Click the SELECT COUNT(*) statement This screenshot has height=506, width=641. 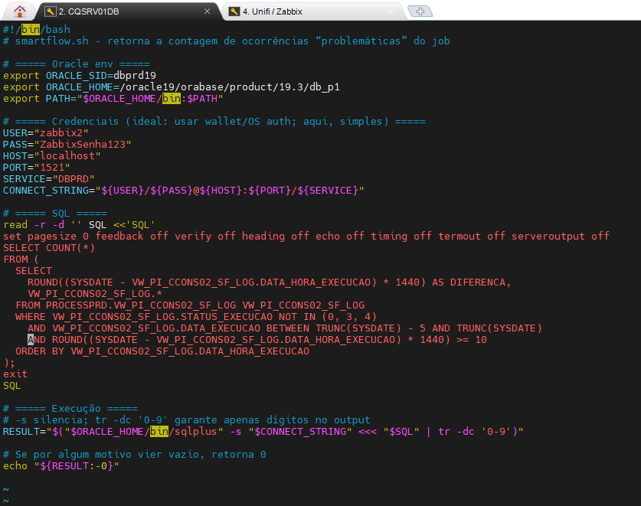[x=49, y=247]
